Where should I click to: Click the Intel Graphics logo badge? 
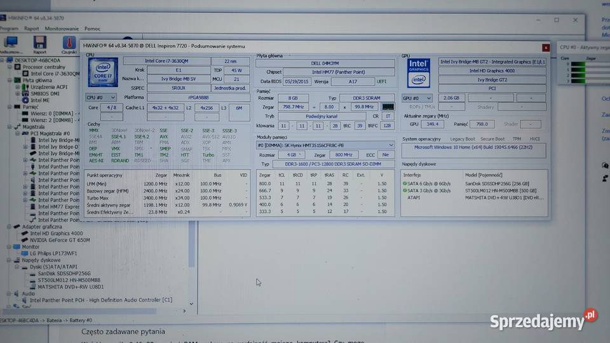point(419,73)
